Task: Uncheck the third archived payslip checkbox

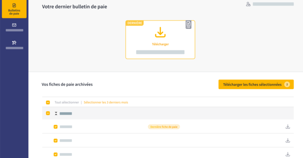Action: (x=55, y=154)
